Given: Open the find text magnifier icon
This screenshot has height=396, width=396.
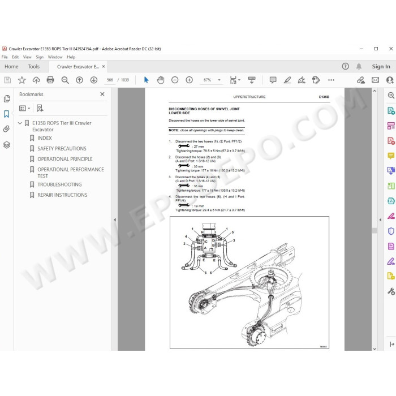Looking at the screenshot, I should (65, 80).
